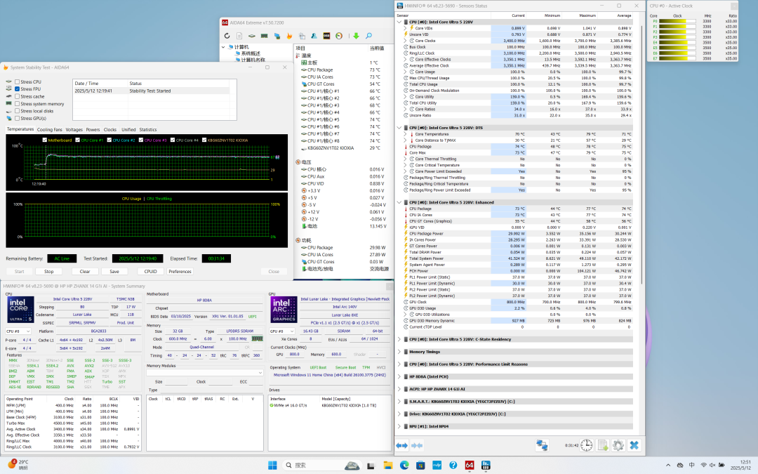Open the settings gear in HWiNFO sensors

[618, 445]
